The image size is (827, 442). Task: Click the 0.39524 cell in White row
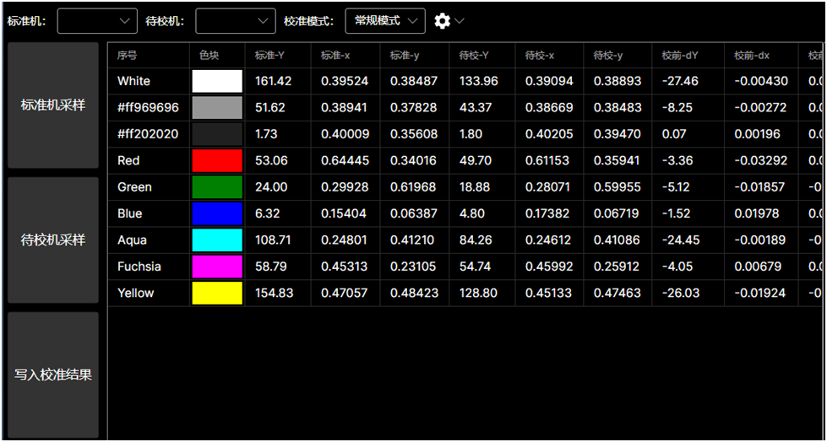[345, 81]
